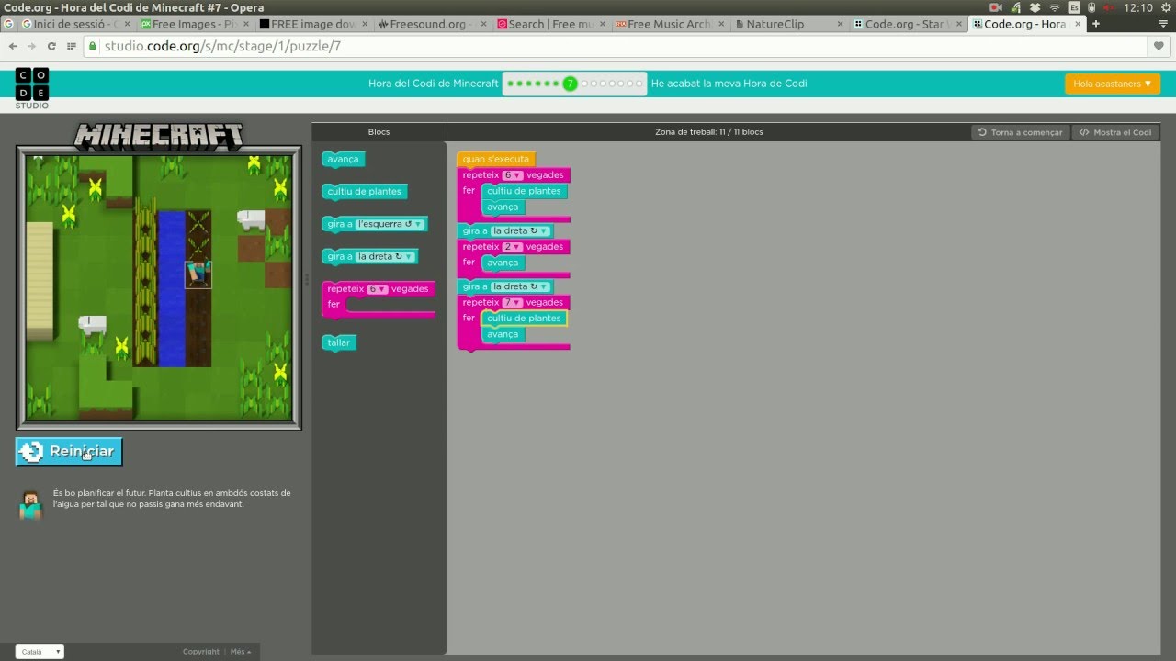Reload the page with the refresh icon
Screen dimensions: 1176x661
[x=51, y=46]
